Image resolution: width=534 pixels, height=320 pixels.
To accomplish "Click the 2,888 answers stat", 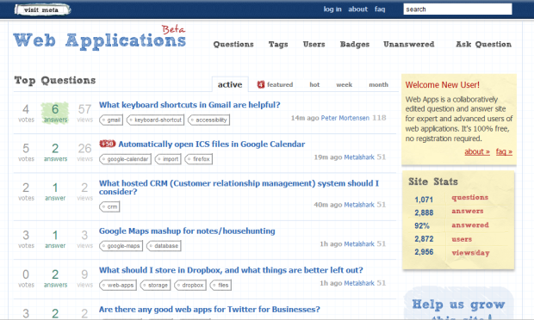I will point(449,212).
